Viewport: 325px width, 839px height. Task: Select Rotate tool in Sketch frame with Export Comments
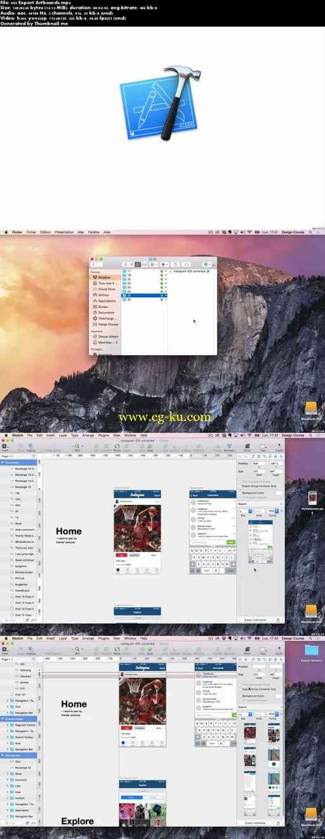click(116, 446)
